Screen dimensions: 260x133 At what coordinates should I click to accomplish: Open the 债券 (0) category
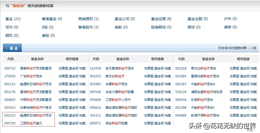[230, 27]
